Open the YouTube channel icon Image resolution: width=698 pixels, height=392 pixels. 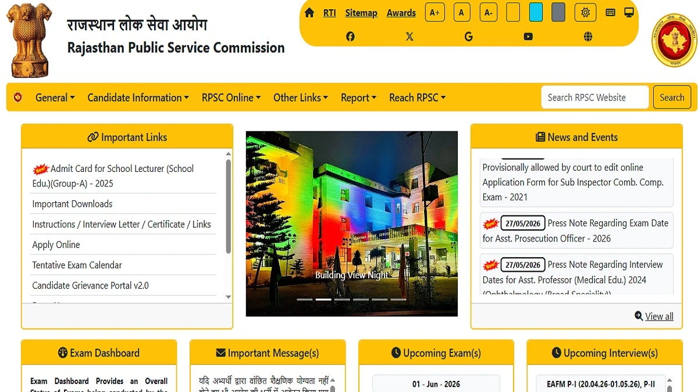(x=528, y=37)
